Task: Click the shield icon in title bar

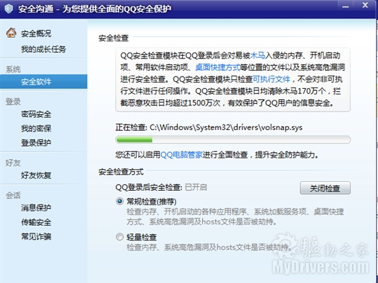Action: (x=9, y=9)
